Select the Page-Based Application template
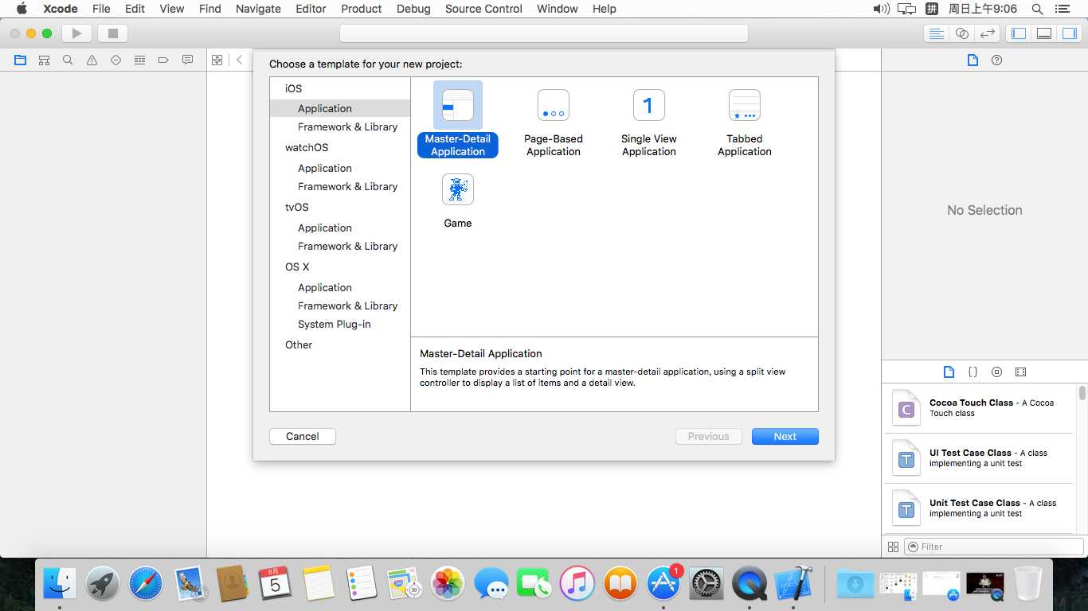This screenshot has width=1088, height=611. (x=554, y=123)
